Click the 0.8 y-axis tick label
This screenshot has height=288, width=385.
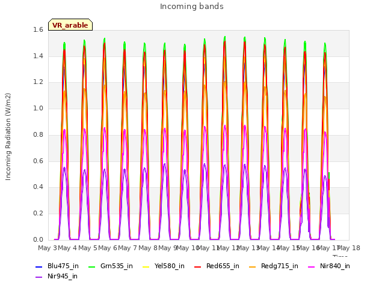pos(38,134)
